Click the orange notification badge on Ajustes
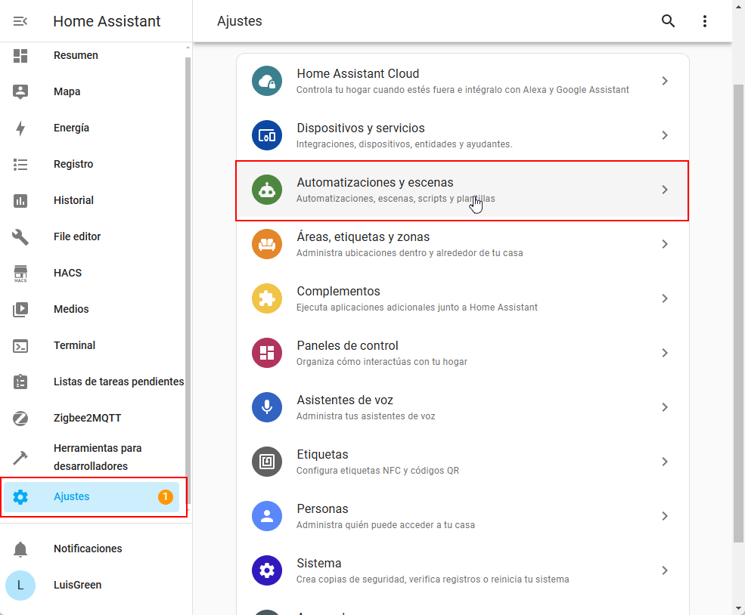The image size is (745, 615). tap(165, 497)
